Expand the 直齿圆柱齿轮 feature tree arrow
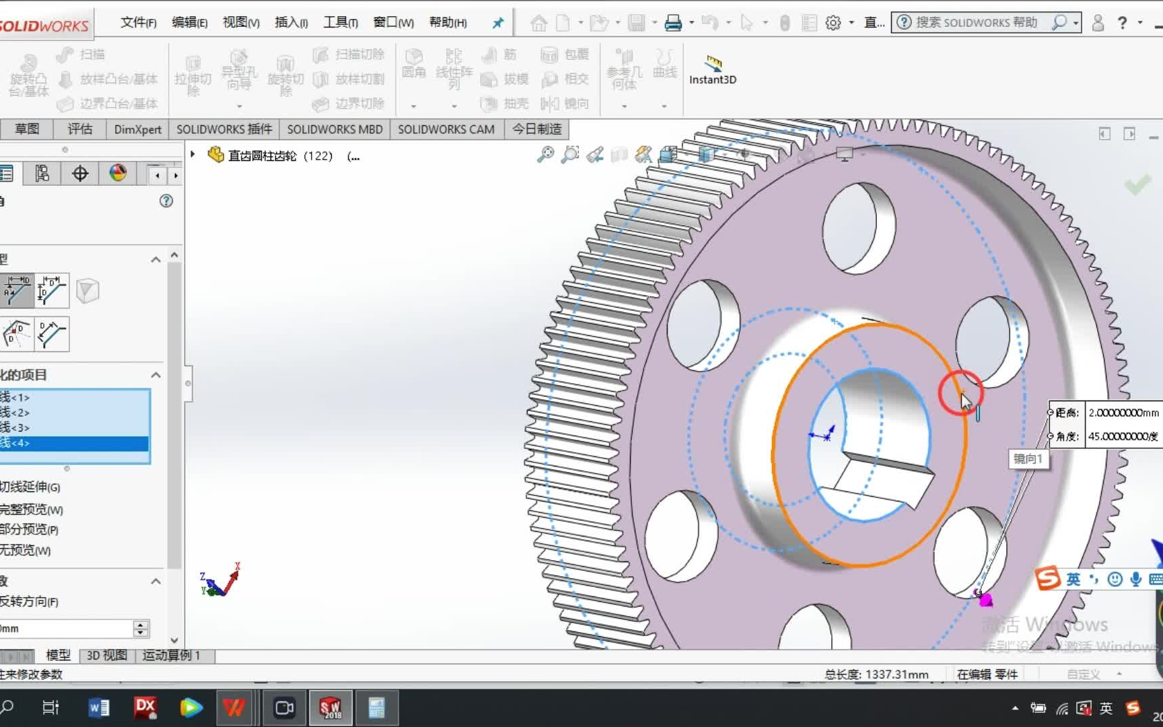1163x727 pixels. [x=192, y=155]
